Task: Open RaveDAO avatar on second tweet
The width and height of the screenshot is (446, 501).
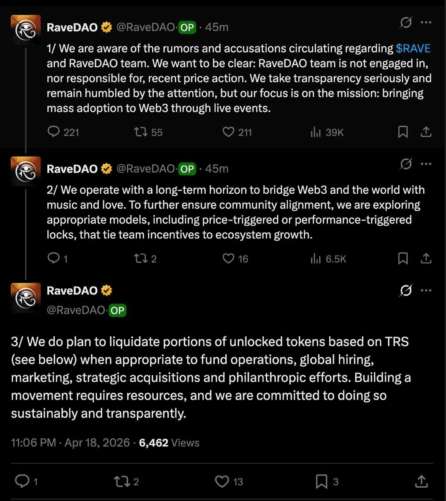Action: click(26, 171)
